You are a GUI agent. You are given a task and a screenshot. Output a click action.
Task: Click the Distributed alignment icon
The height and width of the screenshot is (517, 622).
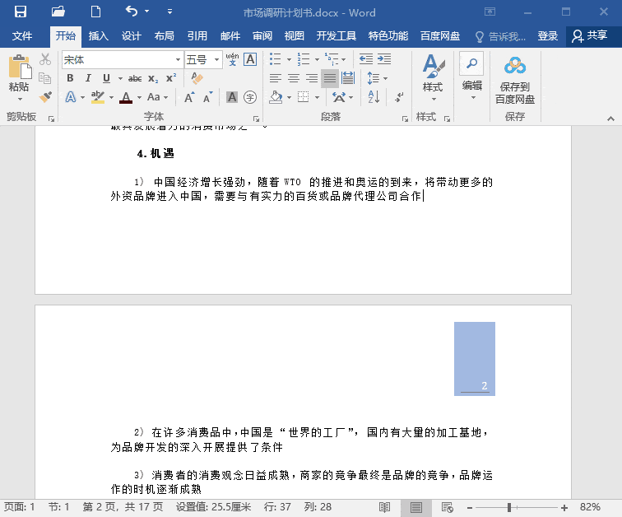(x=348, y=78)
